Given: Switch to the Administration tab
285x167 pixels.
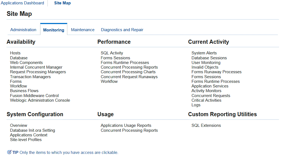Looking at the screenshot, I should [x=23, y=30].
